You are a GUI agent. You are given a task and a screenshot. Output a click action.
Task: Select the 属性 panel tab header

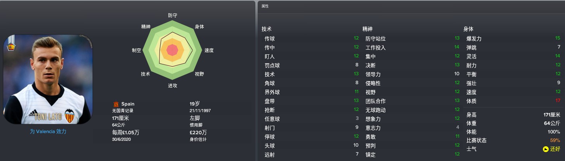click(265, 6)
